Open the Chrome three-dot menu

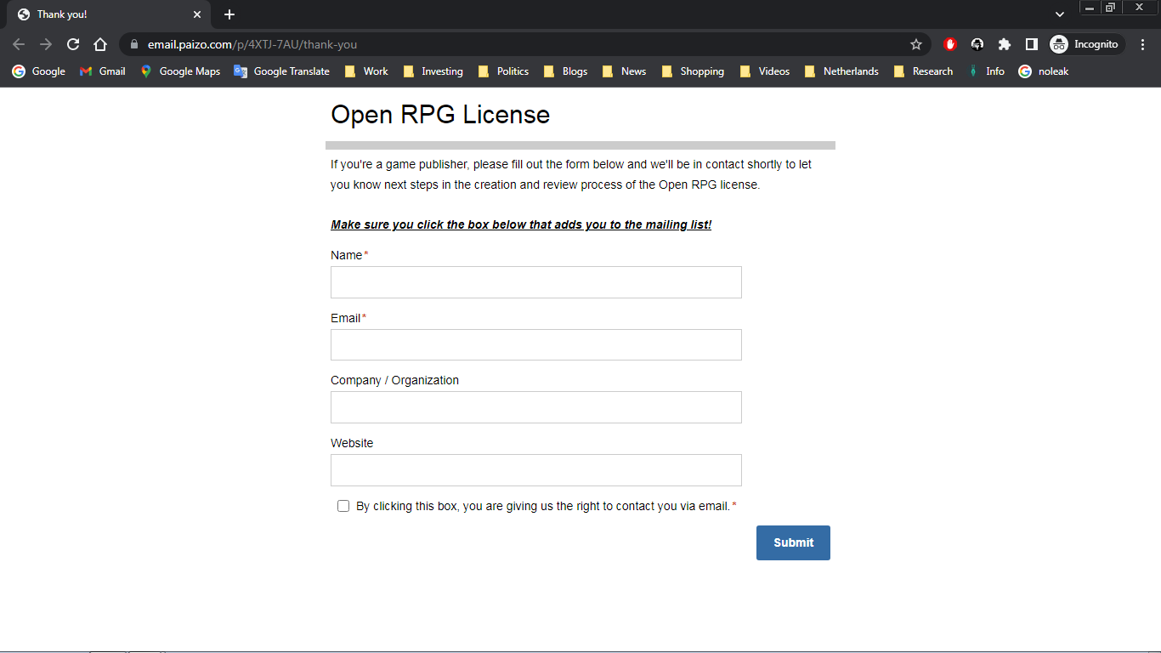point(1142,44)
